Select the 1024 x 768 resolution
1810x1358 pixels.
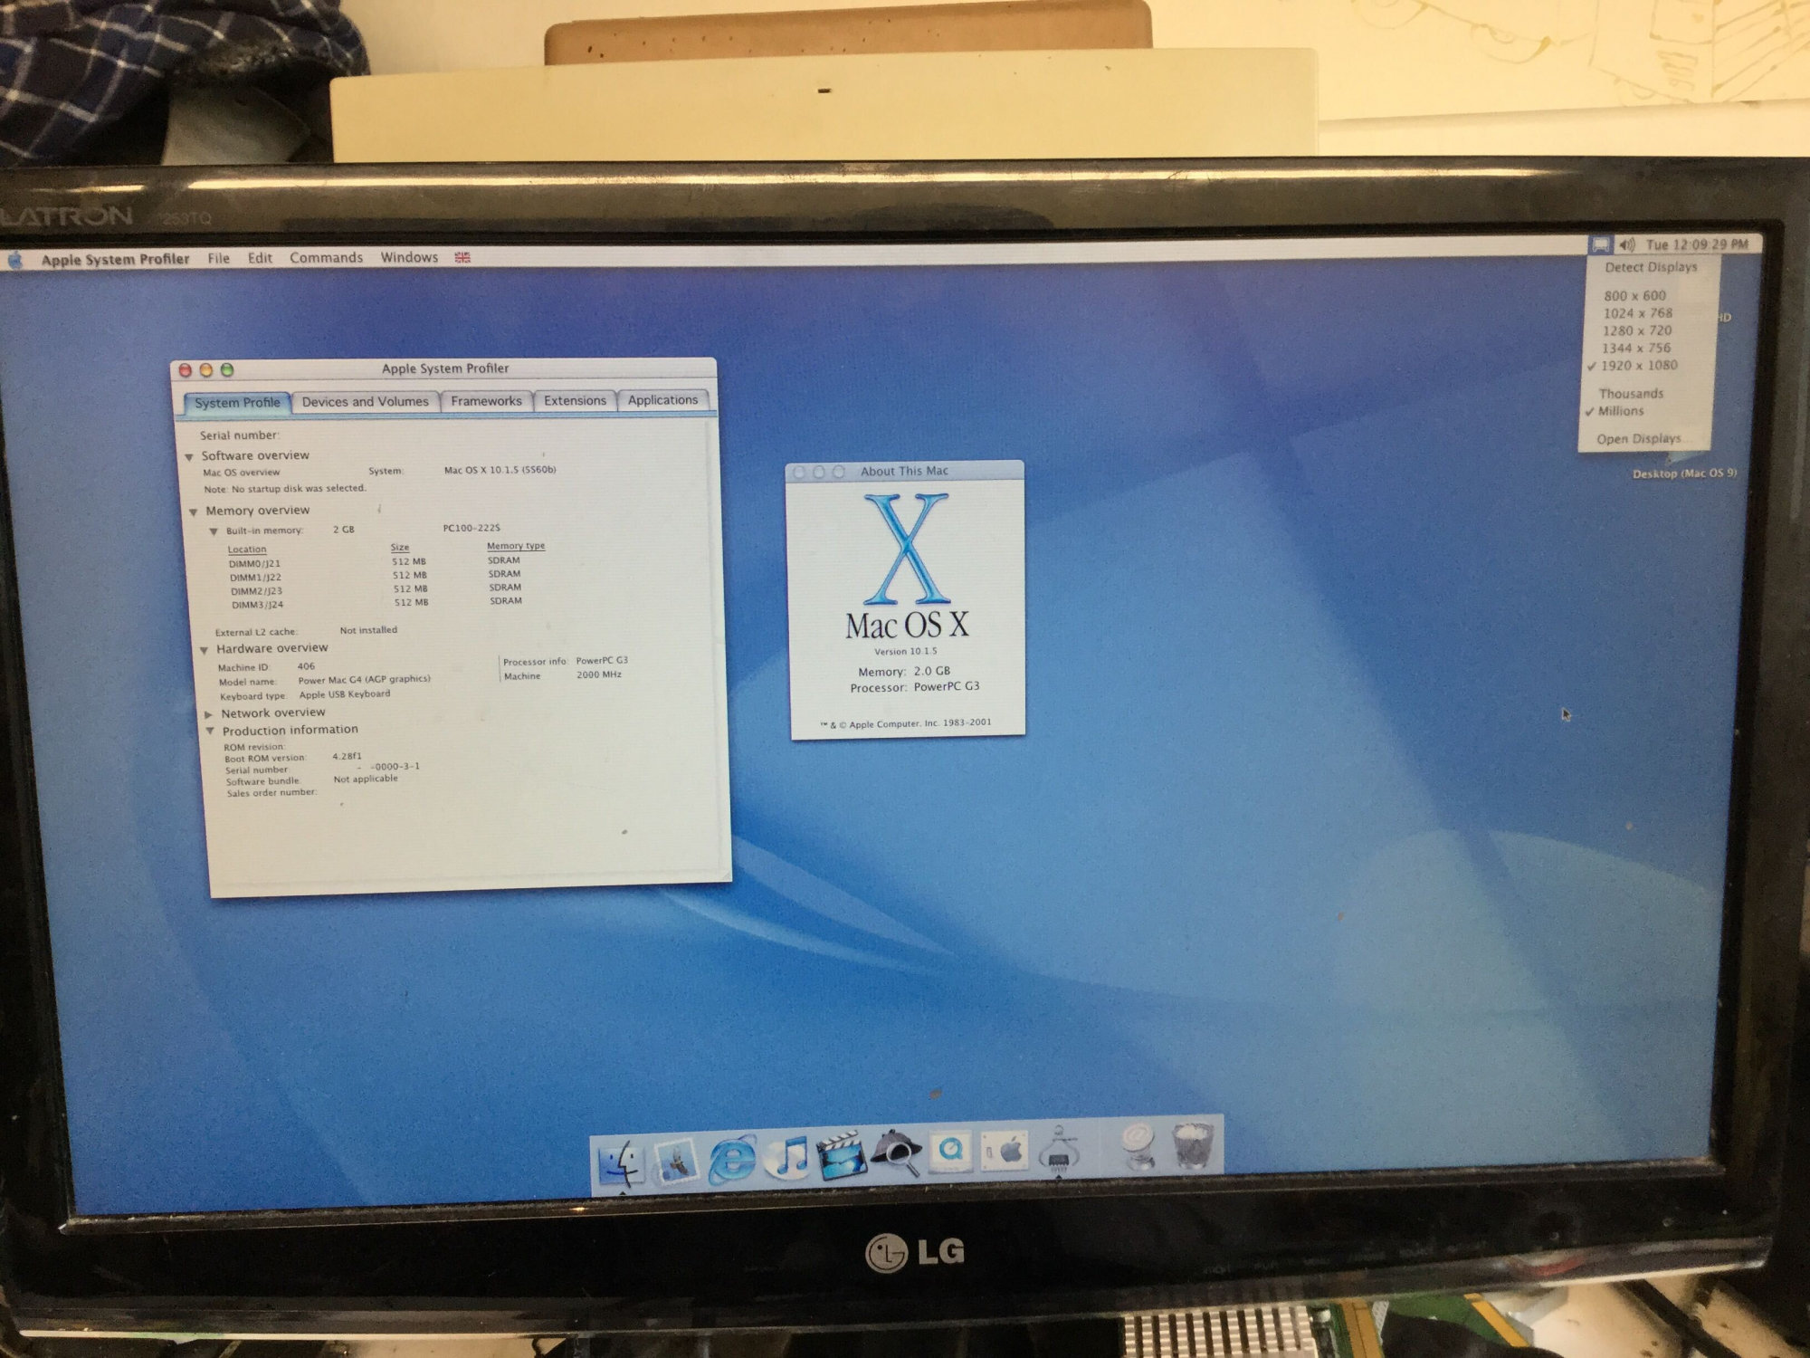(x=1638, y=313)
